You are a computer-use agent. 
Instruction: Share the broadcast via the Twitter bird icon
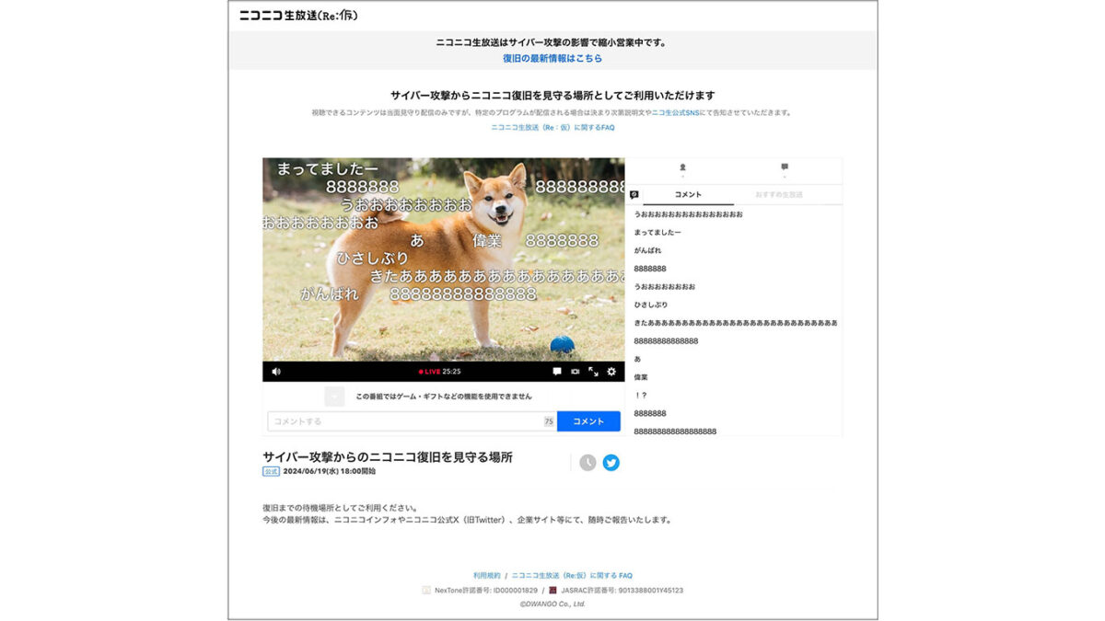click(612, 463)
